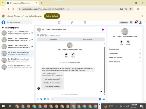Viewport: 146px width, 109px height.
Task: Mute the conversation with Jeff
Action: pos(121,42)
